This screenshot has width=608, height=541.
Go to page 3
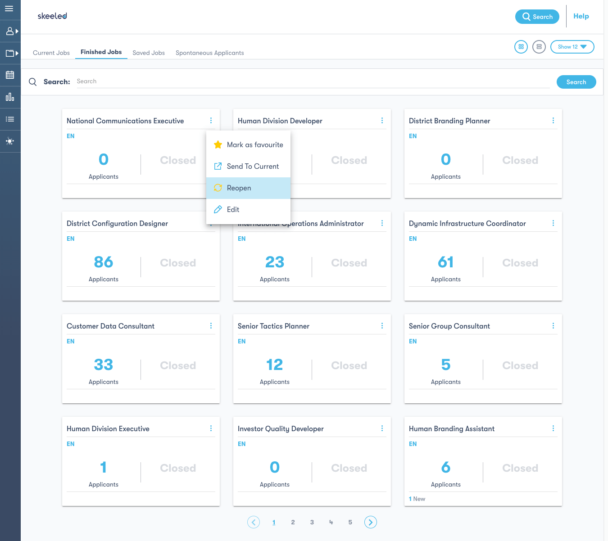pos(312,522)
